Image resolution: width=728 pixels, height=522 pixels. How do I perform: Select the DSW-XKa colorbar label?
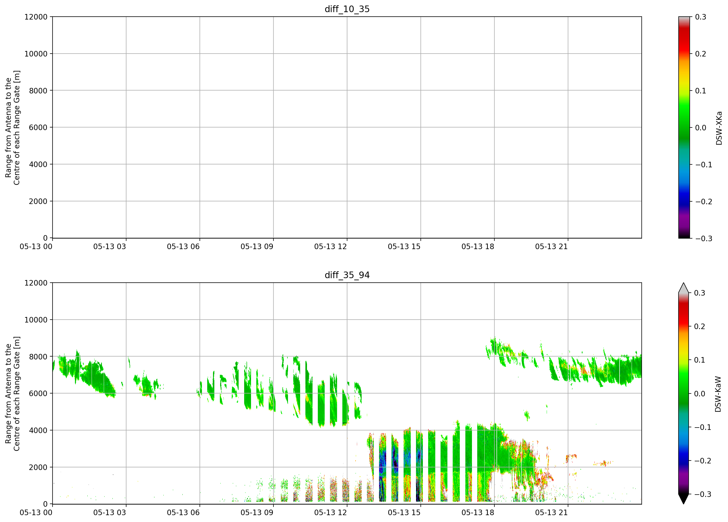click(719, 128)
